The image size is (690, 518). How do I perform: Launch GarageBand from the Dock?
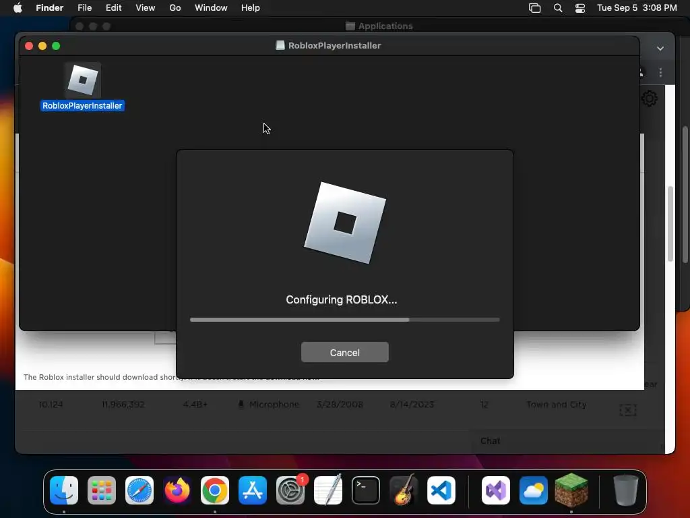point(404,490)
